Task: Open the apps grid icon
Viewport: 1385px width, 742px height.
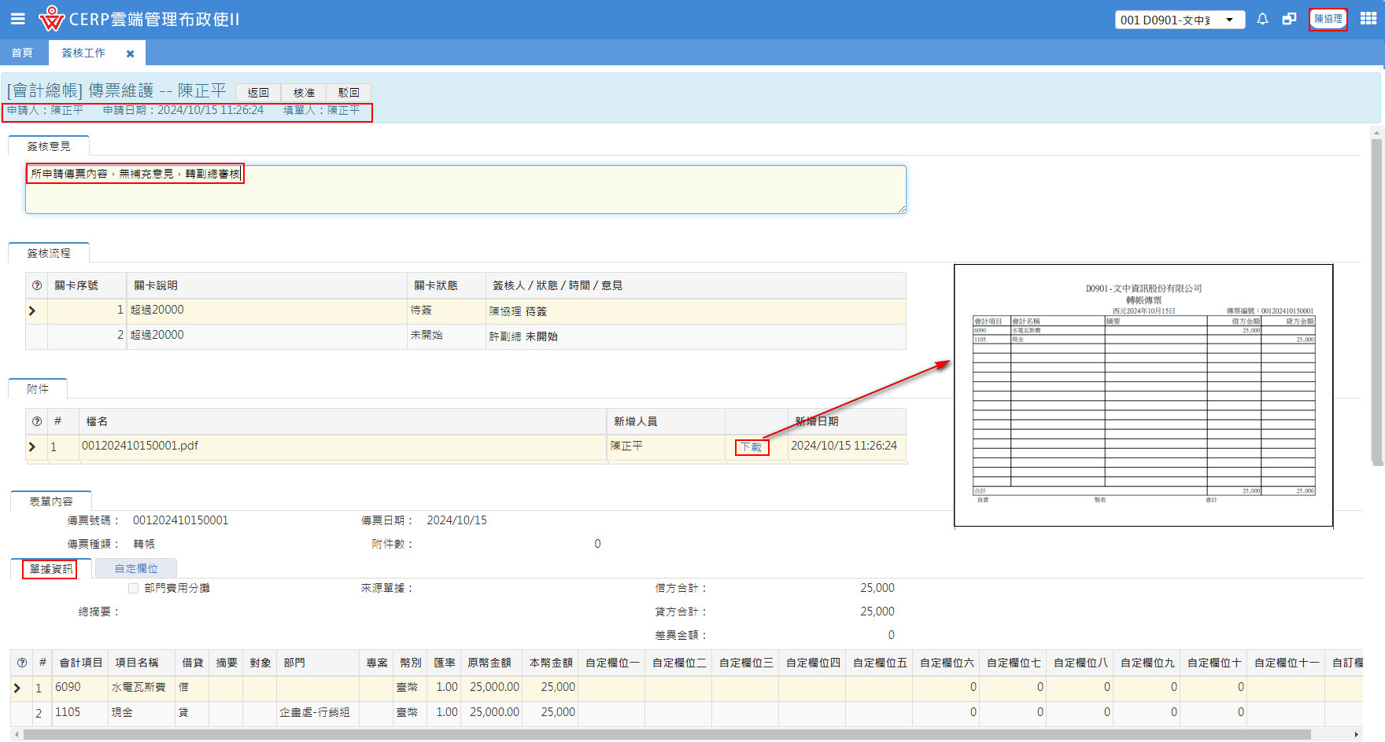Action: 1368,19
